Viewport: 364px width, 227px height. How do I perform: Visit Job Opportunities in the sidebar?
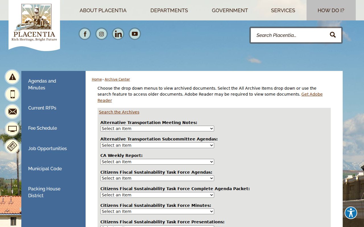tap(47, 148)
